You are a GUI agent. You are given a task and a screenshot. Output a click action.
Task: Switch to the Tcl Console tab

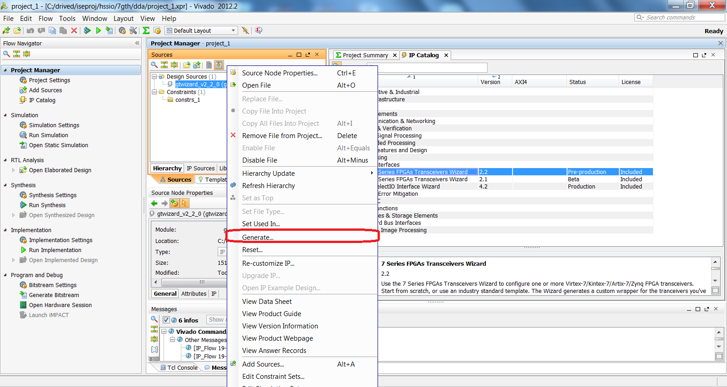coord(179,367)
